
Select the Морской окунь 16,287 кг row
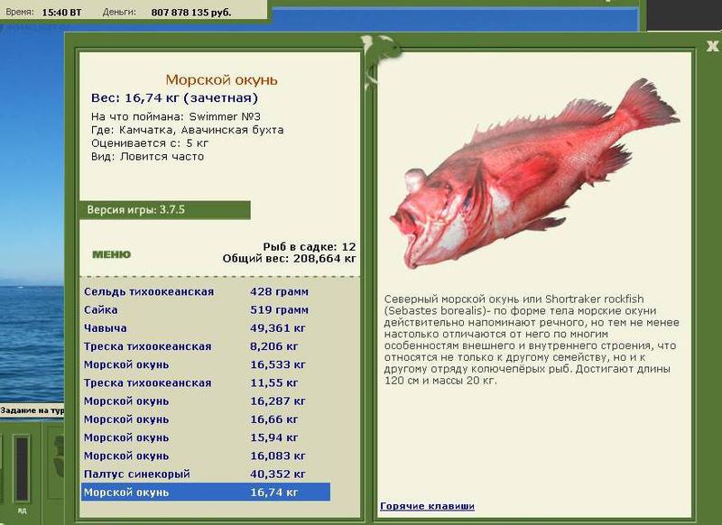tap(206, 401)
